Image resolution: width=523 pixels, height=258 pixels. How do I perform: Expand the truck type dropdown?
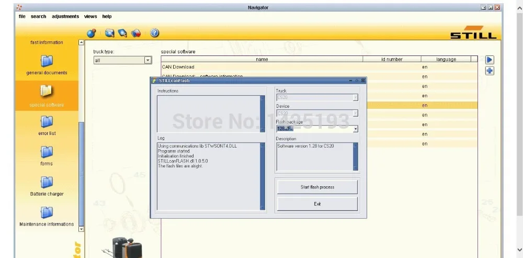(148, 60)
